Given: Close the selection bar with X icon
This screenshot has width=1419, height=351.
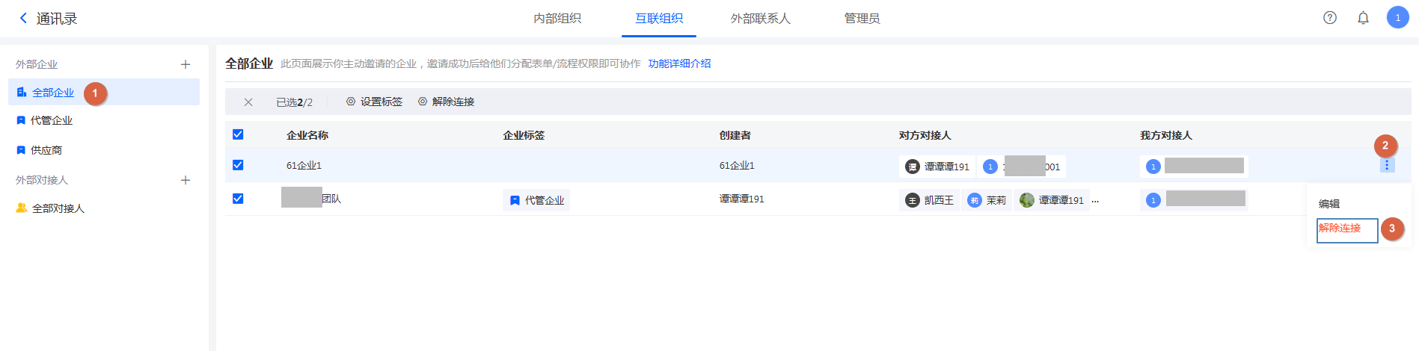Looking at the screenshot, I should [x=248, y=102].
